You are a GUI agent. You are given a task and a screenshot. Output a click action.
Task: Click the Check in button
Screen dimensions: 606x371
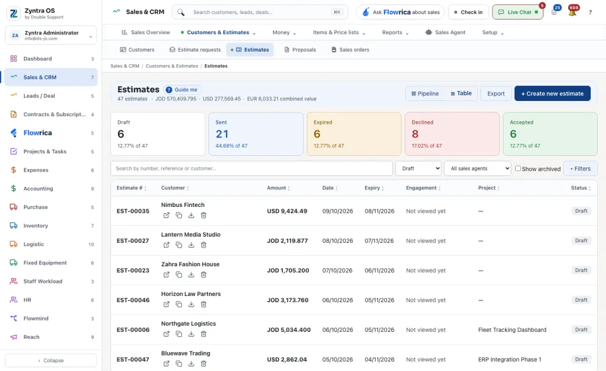[x=468, y=12]
